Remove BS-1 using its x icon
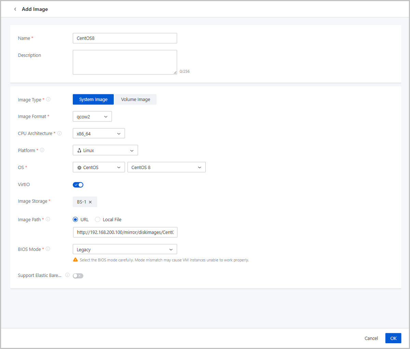This screenshot has width=410, height=349. pyautogui.click(x=90, y=202)
